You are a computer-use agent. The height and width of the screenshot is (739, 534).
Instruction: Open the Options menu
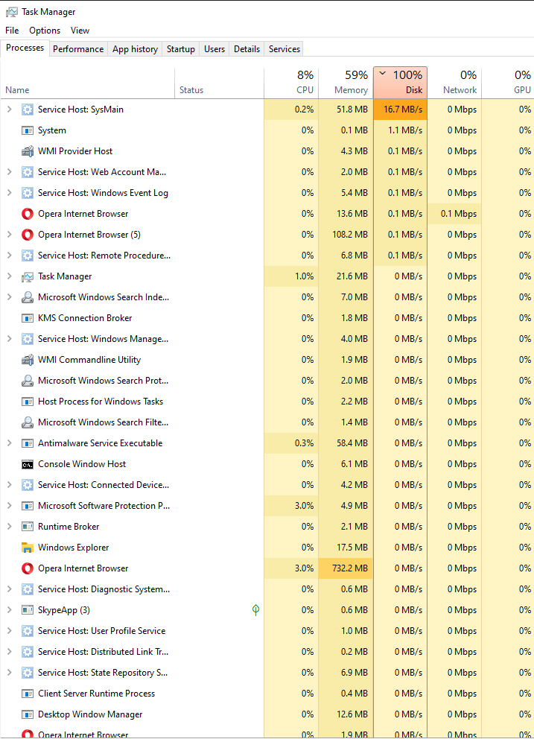click(x=45, y=30)
